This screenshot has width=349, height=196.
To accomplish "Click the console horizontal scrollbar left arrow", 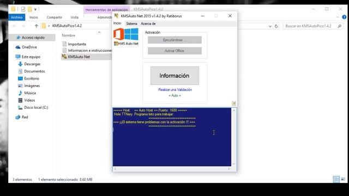I will coord(115,169).
